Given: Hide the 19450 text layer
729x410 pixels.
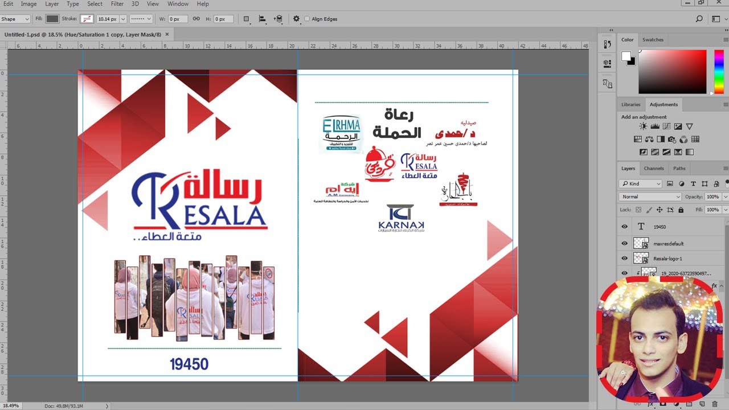Looking at the screenshot, I should point(624,227).
